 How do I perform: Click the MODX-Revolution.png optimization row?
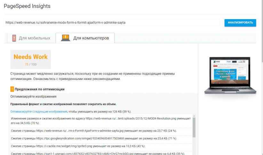[x=101, y=121]
